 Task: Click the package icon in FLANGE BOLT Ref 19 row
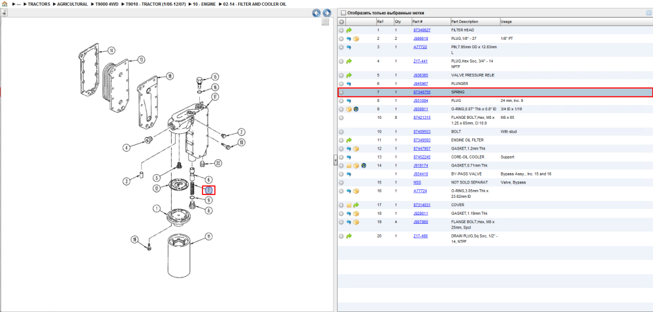point(356,222)
